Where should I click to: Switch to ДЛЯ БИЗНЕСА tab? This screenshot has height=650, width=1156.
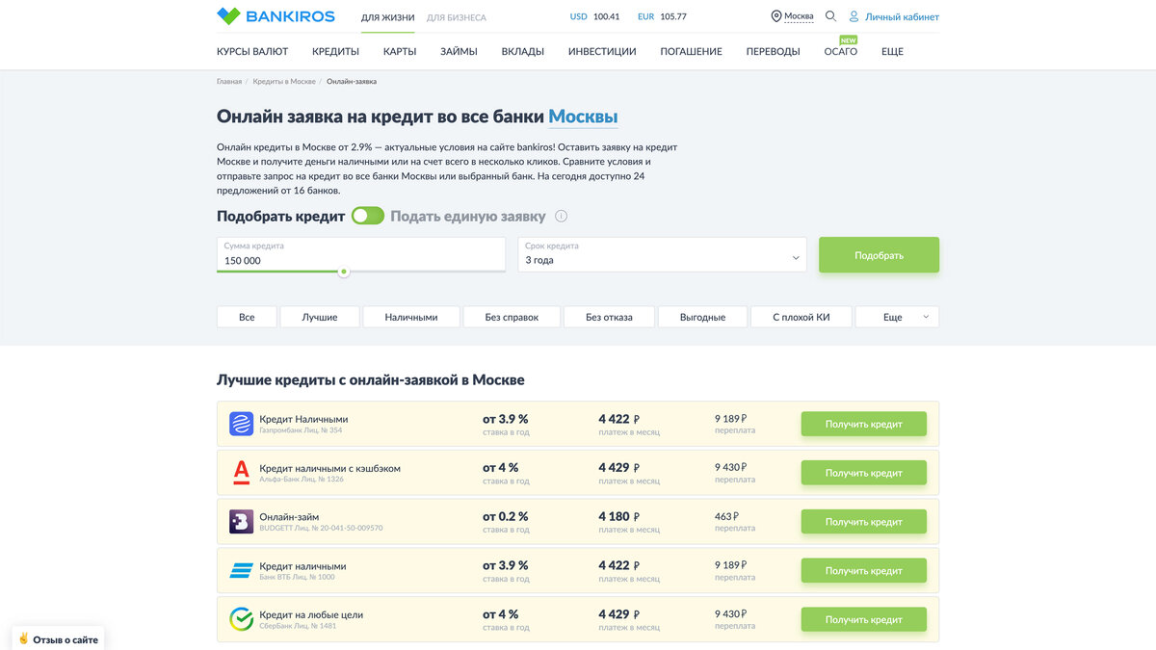click(457, 17)
